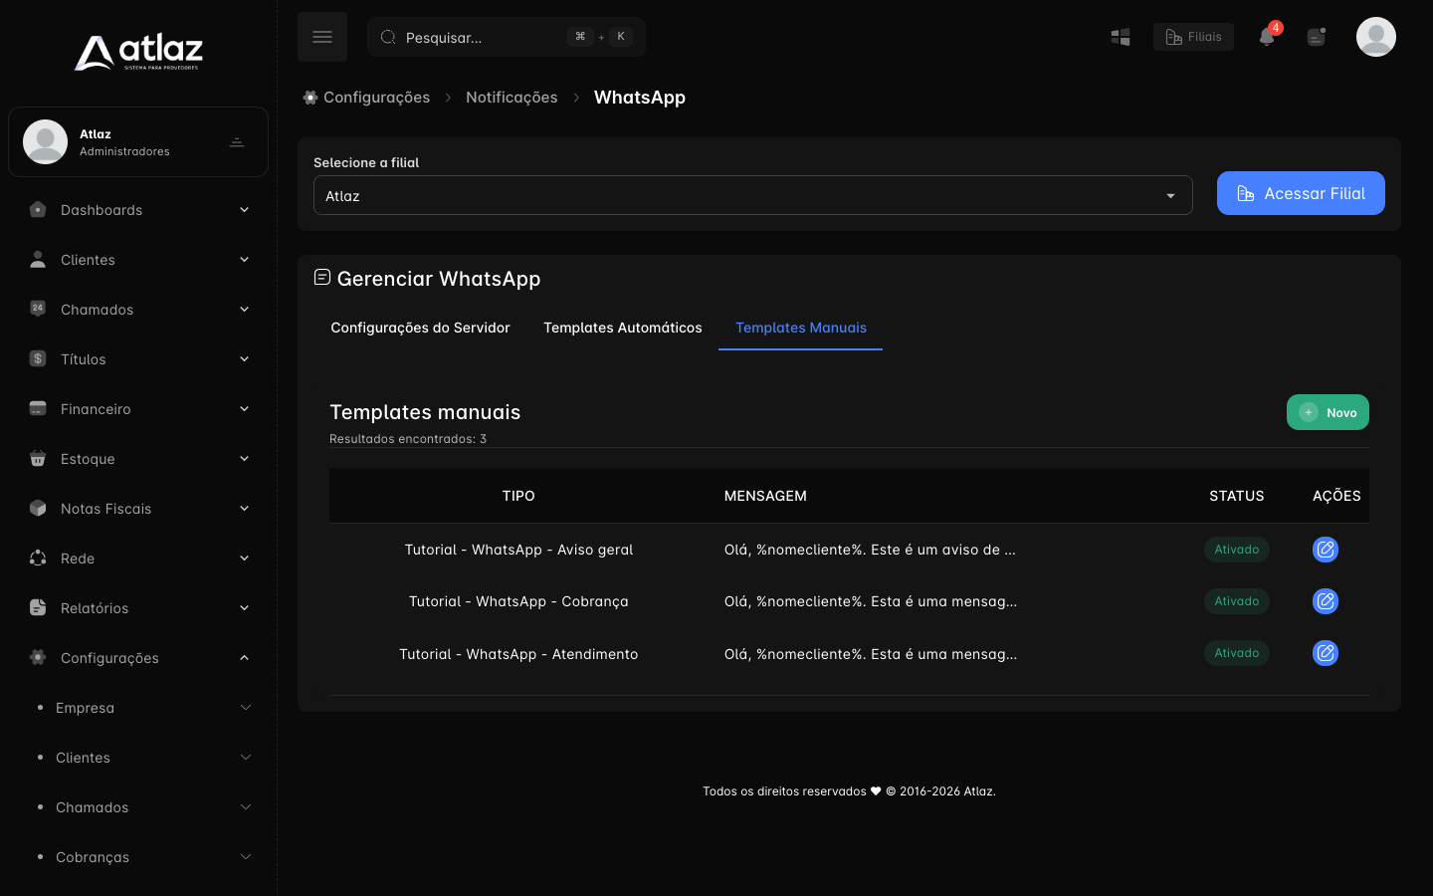The height and width of the screenshot is (896, 1433).
Task: Open the notifications bell icon
Action: (x=1267, y=37)
